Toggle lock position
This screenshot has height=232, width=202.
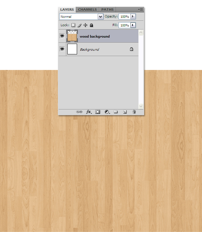click(86, 25)
